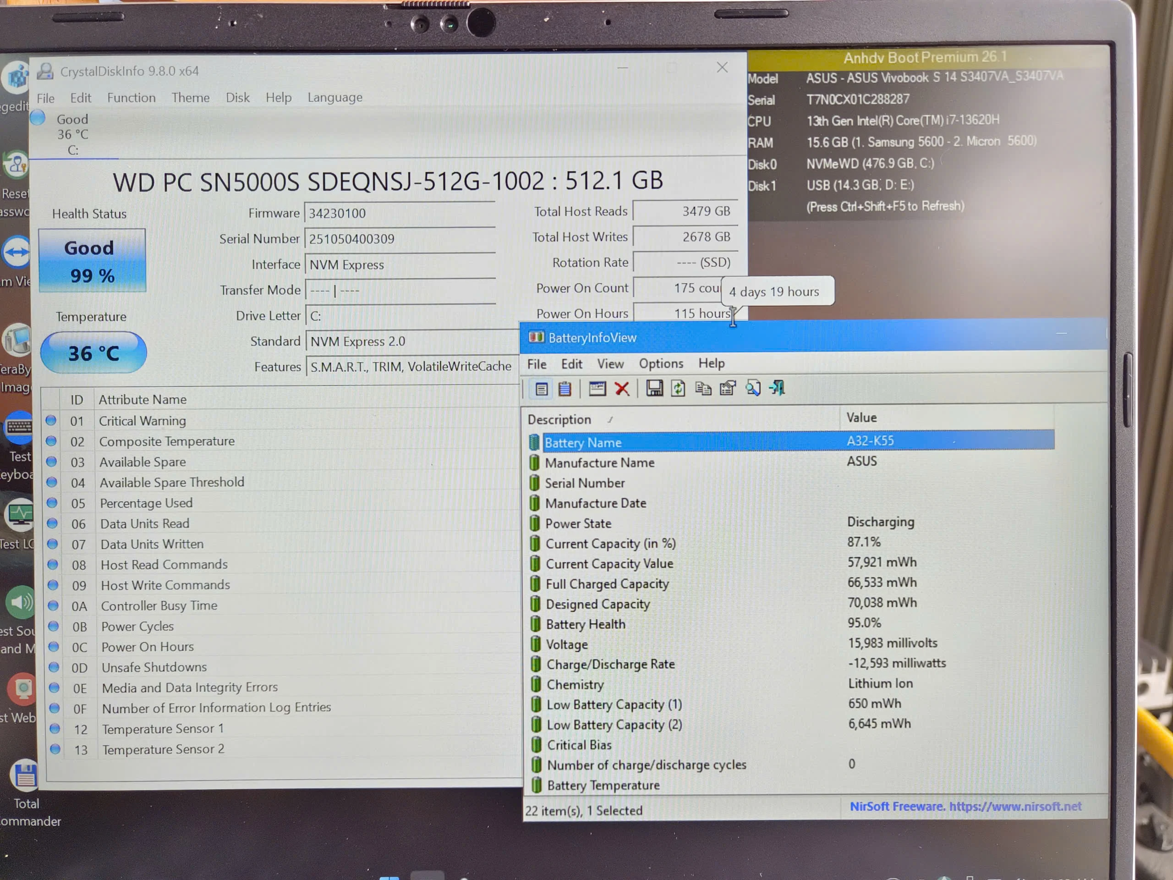Open the Help menu in BatteryInfoView
The image size is (1173, 880).
coord(711,363)
